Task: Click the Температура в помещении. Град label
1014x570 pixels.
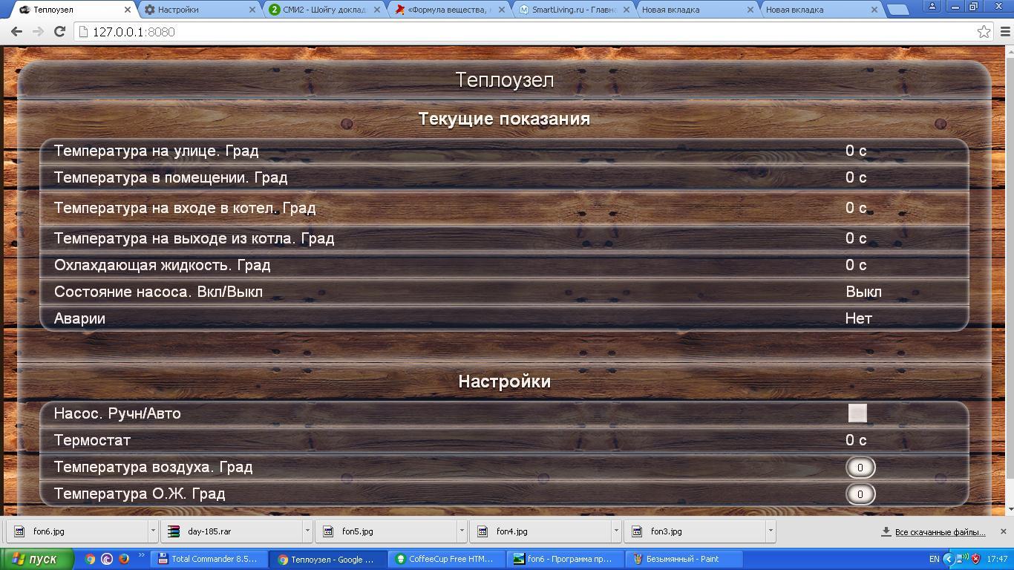Action: click(171, 177)
